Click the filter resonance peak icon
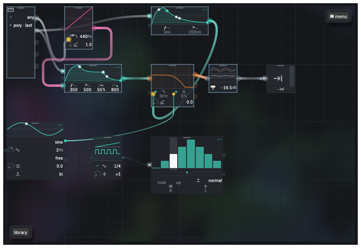The width and height of the screenshot is (361, 248). click(184, 92)
